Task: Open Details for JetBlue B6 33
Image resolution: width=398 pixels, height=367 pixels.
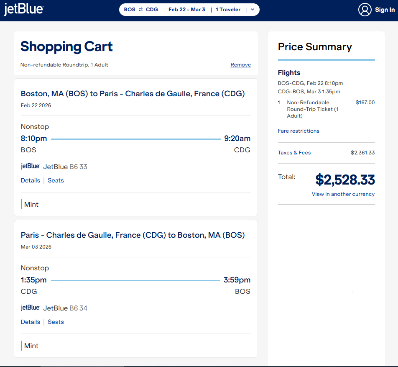Action: 31,180
